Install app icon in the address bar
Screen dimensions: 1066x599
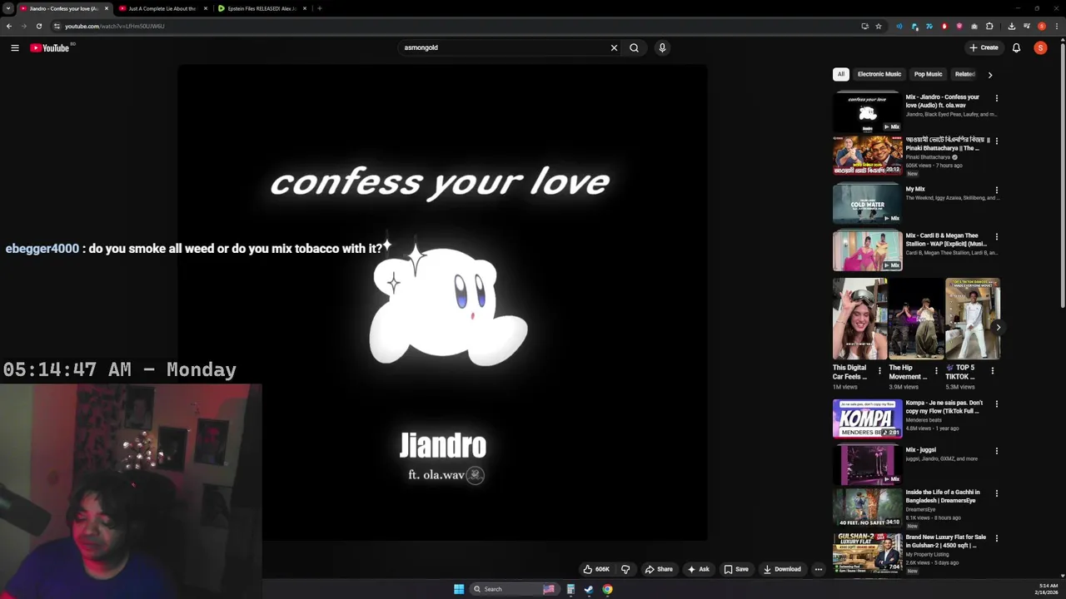[x=865, y=26]
